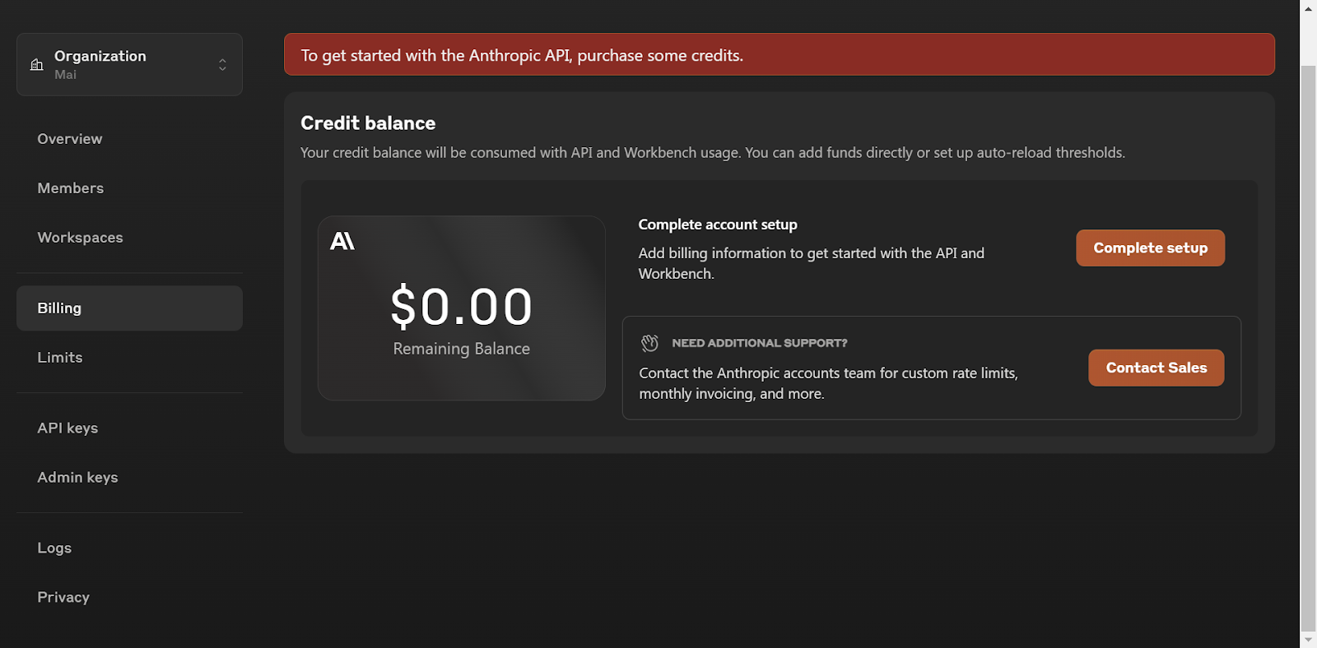Select Admin keys in sidebar
This screenshot has width=1317, height=648.
(77, 478)
